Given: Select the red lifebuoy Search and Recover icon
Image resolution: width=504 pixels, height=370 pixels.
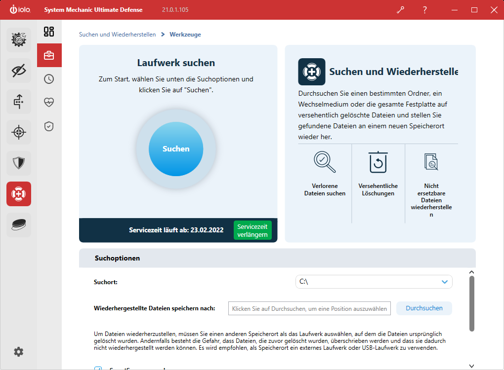Looking at the screenshot, I should click(19, 194).
